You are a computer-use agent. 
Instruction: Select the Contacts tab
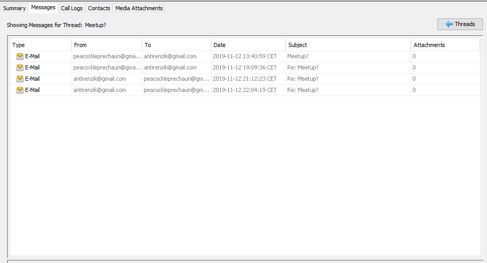coord(99,8)
